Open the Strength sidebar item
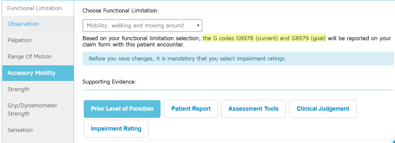The height and width of the screenshot is (143, 395). (18, 89)
